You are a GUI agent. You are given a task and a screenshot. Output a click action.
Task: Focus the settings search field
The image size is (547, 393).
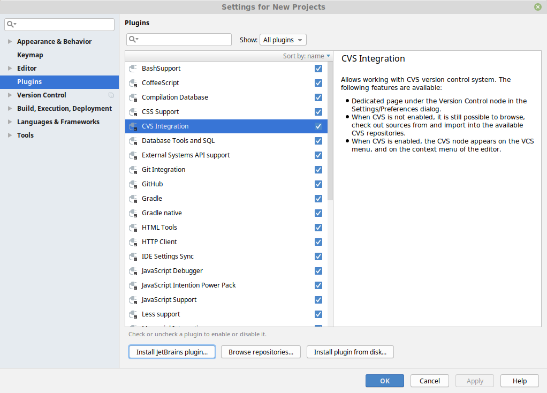coord(59,25)
